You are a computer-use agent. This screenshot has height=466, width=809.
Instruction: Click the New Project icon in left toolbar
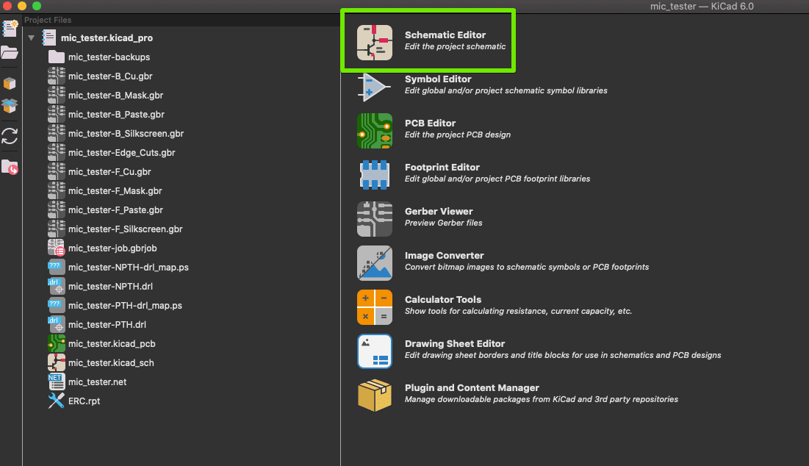point(10,29)
